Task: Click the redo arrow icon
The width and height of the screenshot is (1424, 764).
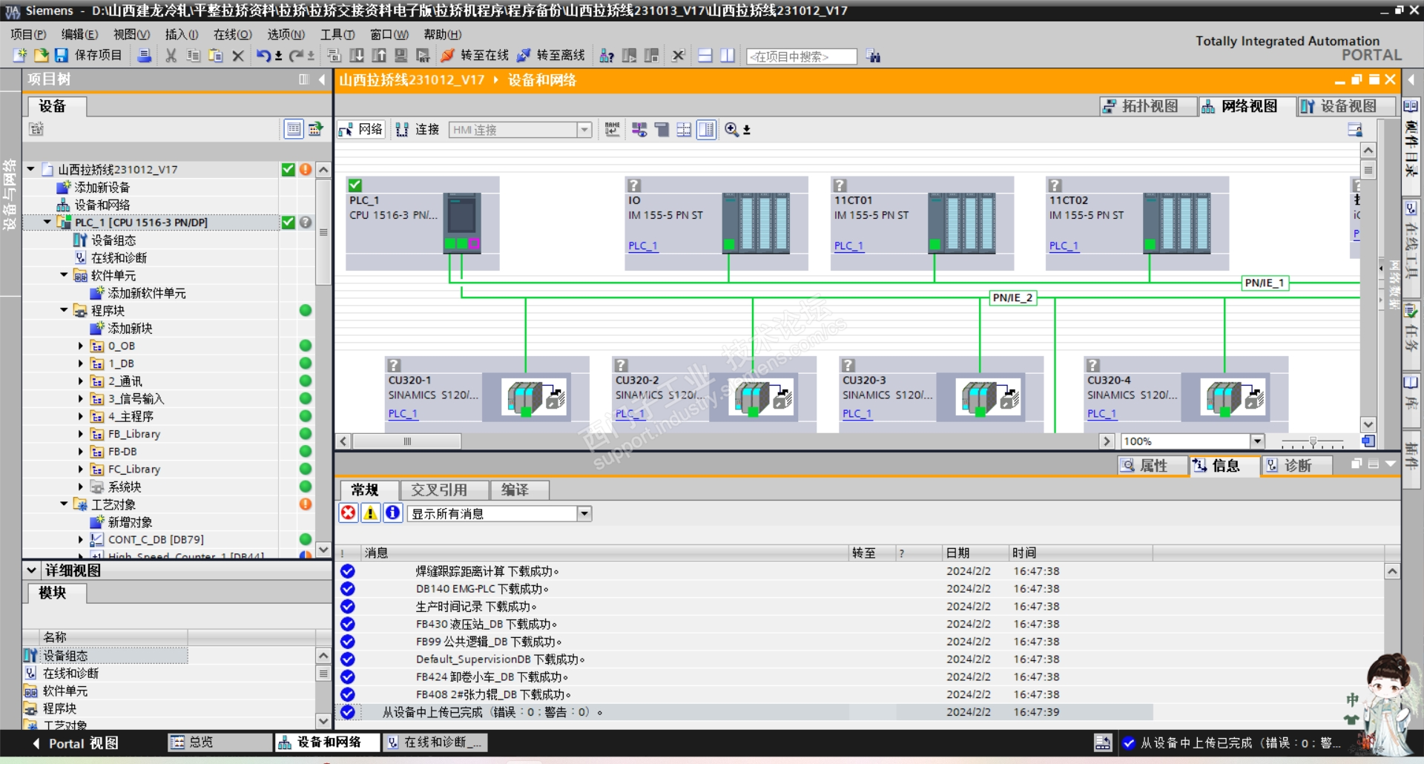Action: (296, 56)
